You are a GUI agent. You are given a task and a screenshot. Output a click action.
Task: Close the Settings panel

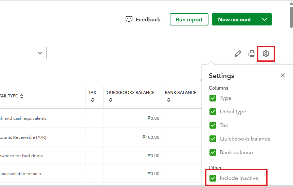pos(283,75)
